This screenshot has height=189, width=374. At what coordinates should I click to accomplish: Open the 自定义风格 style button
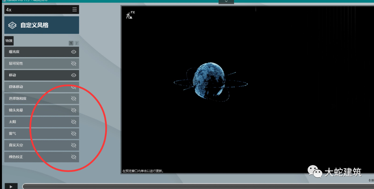42,25
